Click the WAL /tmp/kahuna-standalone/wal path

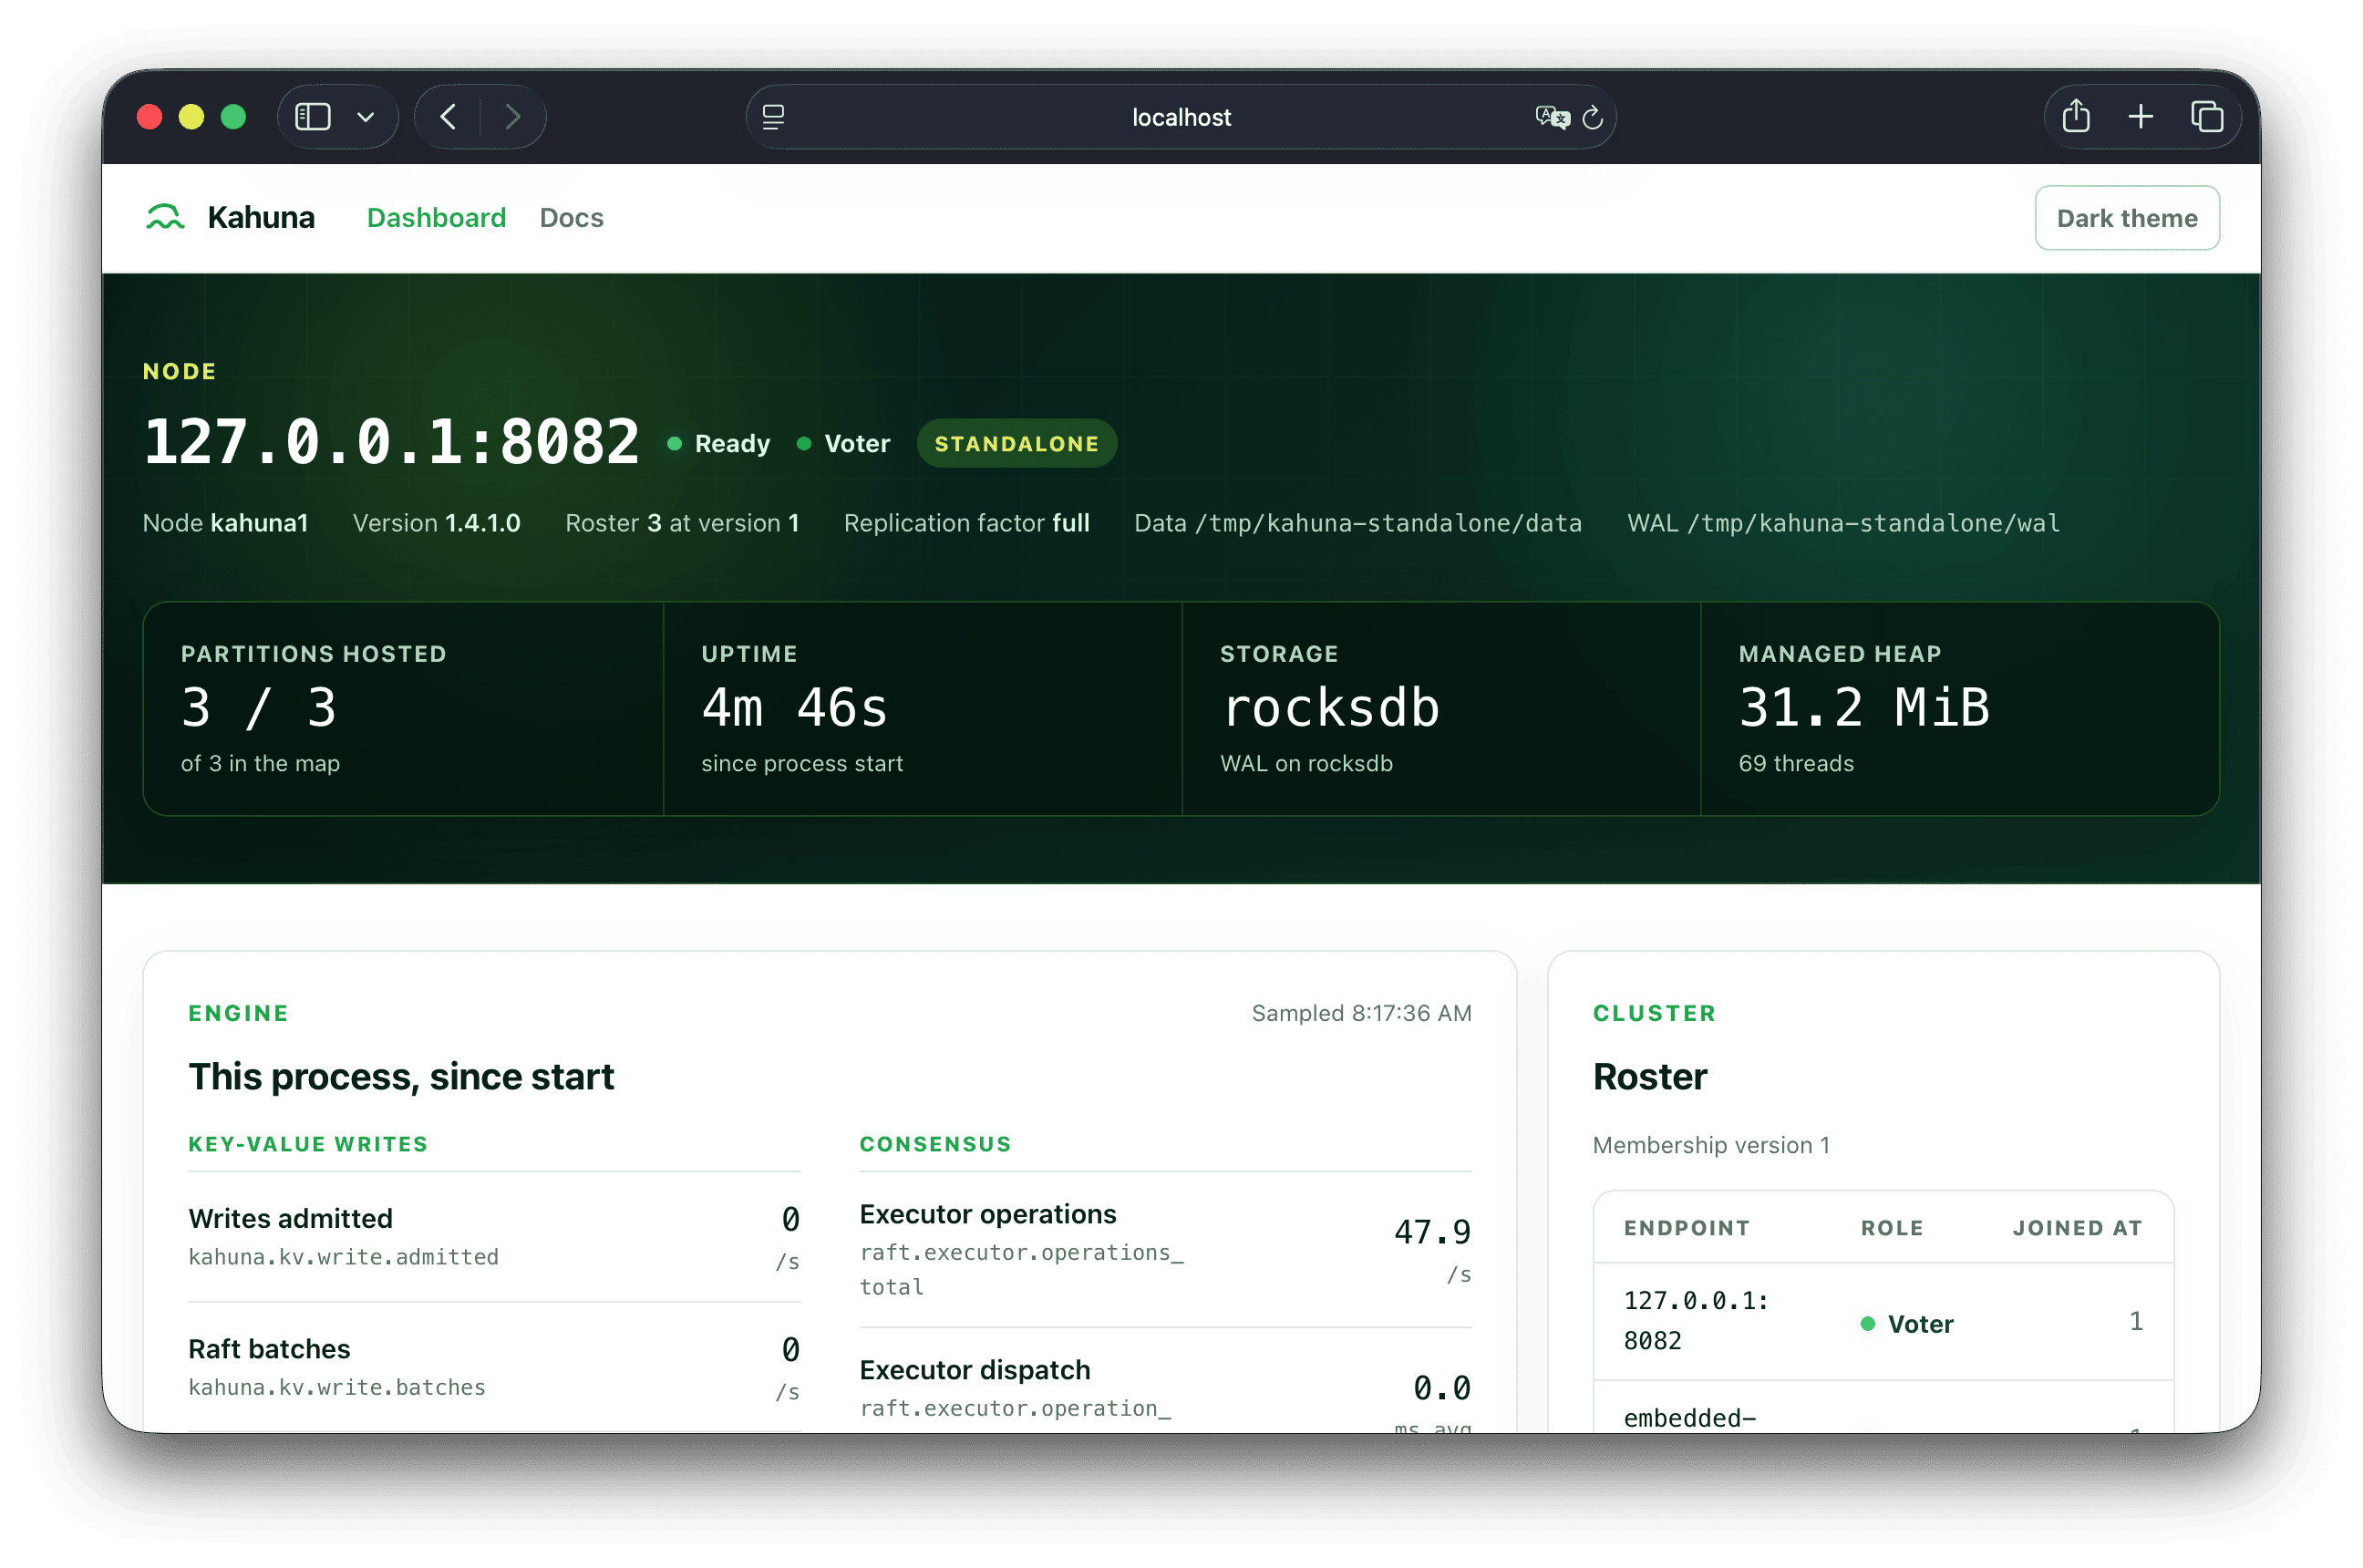coord(1843,523)
